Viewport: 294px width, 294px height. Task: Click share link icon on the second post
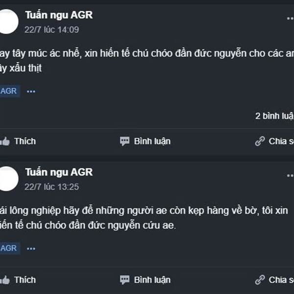click(x=260, y=280)
